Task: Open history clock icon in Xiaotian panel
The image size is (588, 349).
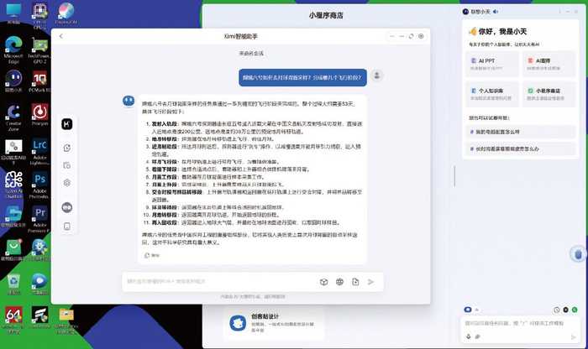Action: [x=556, y=310]
